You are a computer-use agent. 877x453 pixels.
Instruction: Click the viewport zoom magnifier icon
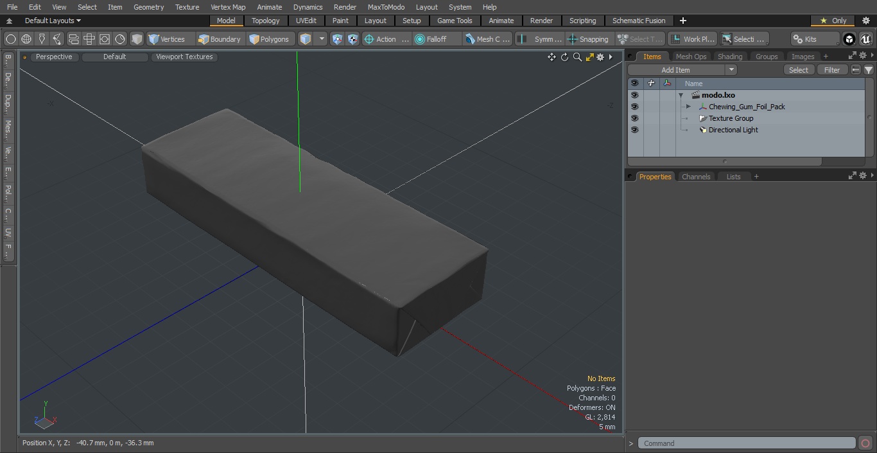point(577,57)
